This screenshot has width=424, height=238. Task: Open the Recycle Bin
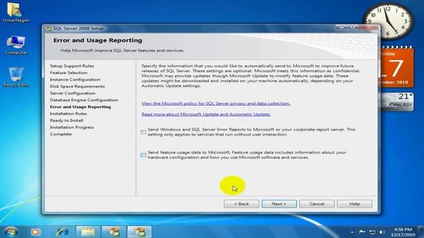[x=16, y=77]
